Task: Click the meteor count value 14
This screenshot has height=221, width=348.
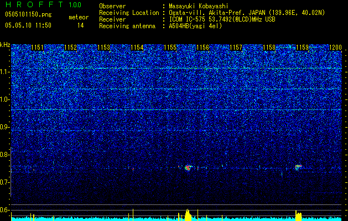Action: 81,25
